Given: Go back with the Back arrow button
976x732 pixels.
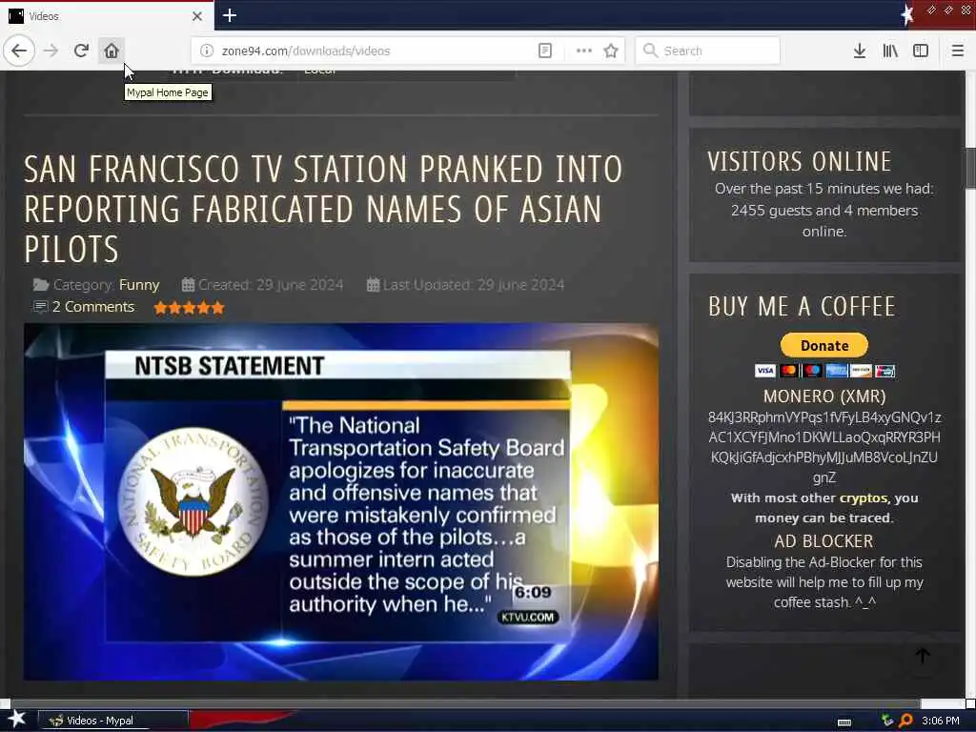Looking at the screenshot, I should click(19, 51).
